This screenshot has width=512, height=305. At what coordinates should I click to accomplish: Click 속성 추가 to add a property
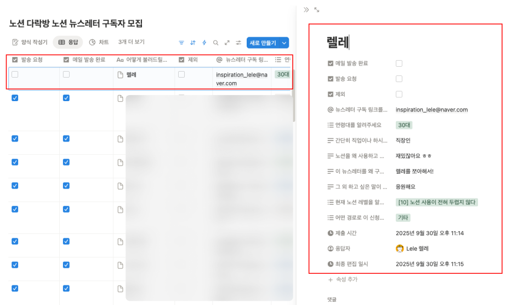click(343, 280)
